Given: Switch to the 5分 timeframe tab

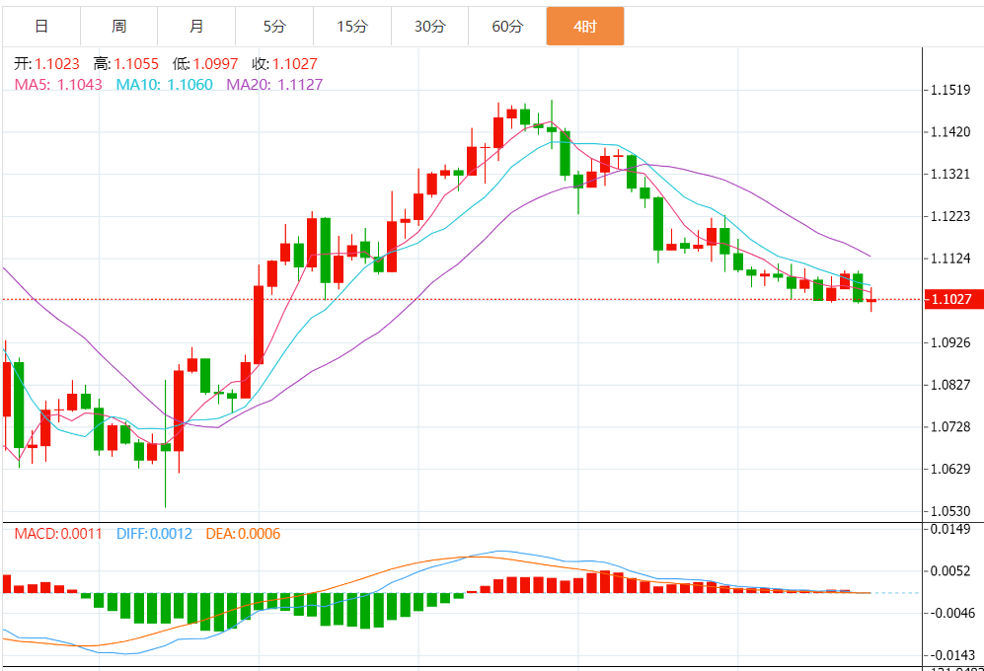Looking at the screenshot, I should click(x=274, y=27).
